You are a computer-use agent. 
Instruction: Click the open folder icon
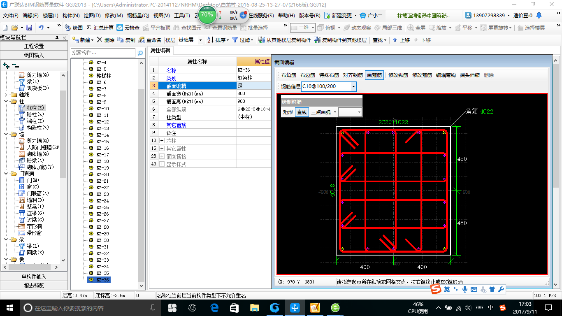click(x=14, y=28)
